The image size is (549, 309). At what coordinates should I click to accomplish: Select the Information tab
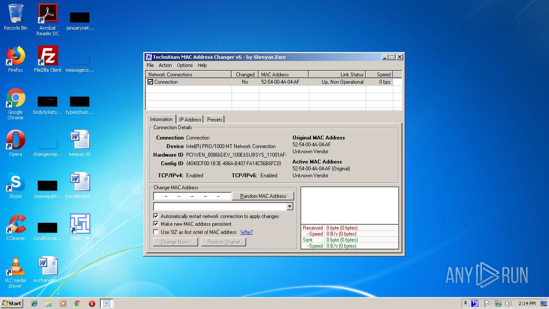(161, 119)
